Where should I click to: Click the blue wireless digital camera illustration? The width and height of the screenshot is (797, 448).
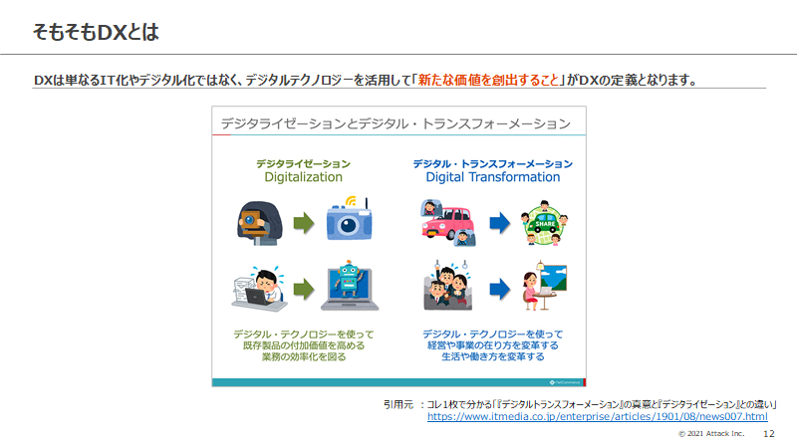click(x=350, y=218)
